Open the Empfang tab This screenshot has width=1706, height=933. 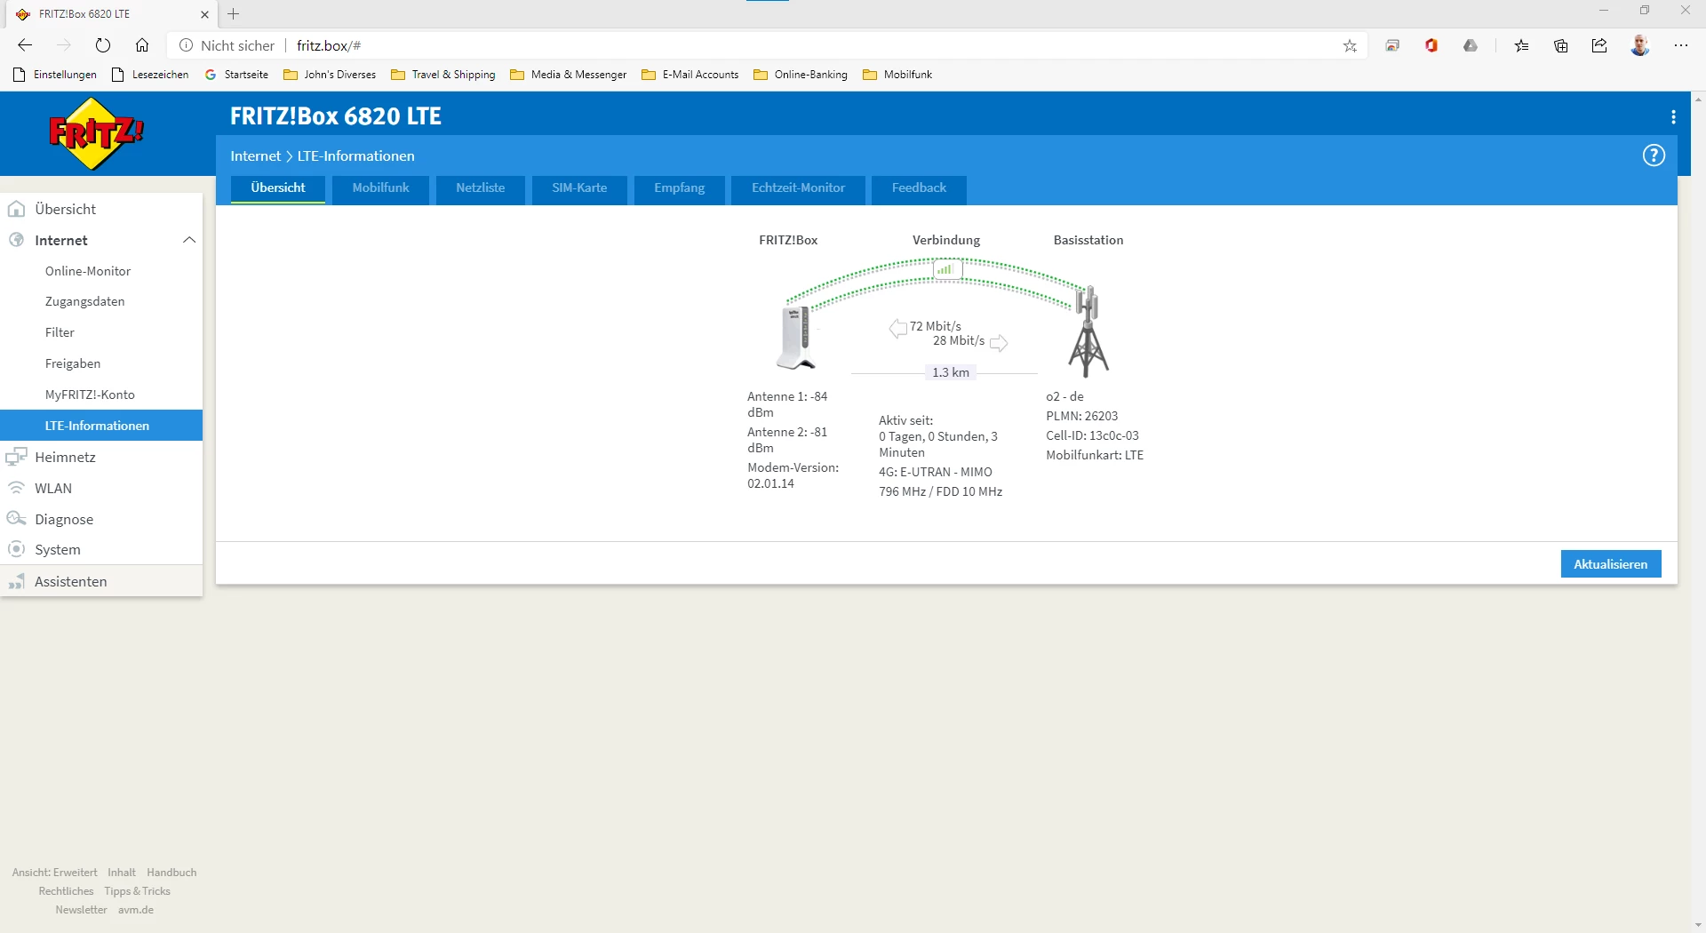(x=680, y=188)
